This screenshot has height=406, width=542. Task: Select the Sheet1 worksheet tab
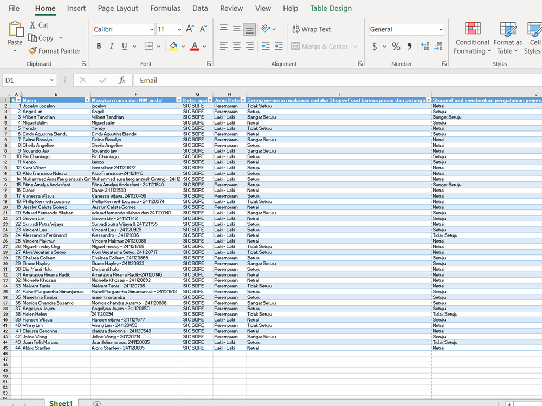61,403
